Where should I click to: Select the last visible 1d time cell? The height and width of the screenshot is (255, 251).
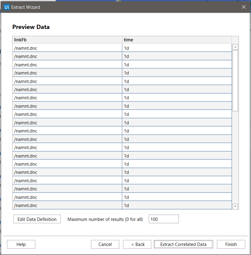[x=177, y=205]
